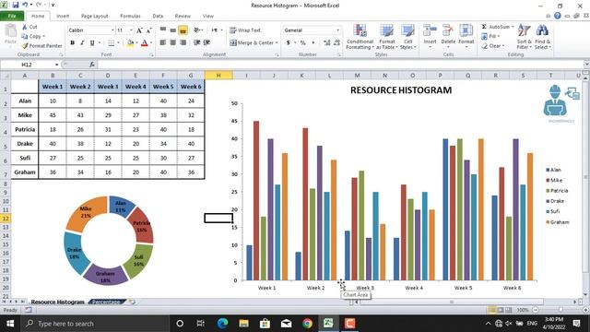The width and height of the screenshot is (590, 332).
Task: Click the Week 1 header cell
Action: pyautogui.click(x=53, y=87)
